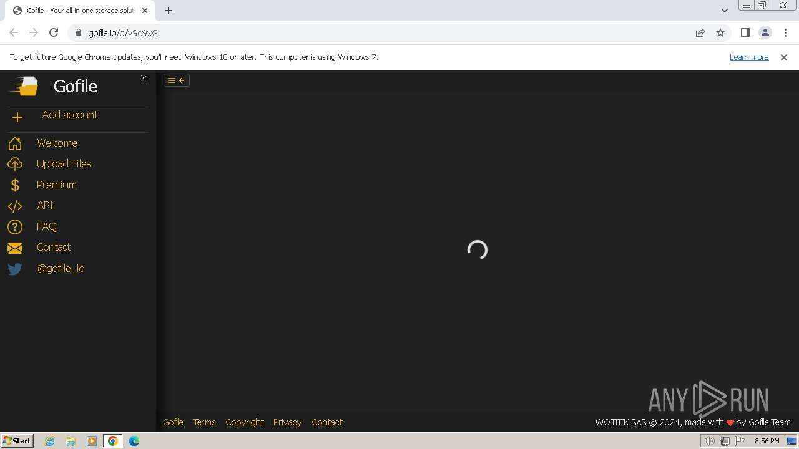Screen dimensions: 799x449
Task: Click the 8:56 PM clock
Action: click(767, 441)
